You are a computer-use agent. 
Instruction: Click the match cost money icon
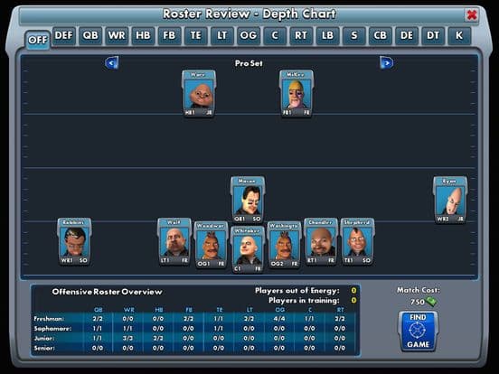431,301
